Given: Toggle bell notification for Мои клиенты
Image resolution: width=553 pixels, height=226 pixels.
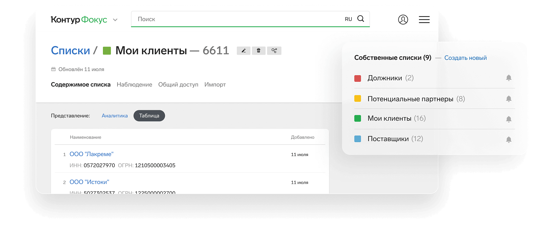Looking at the screenshot, I should click(509, 119).
